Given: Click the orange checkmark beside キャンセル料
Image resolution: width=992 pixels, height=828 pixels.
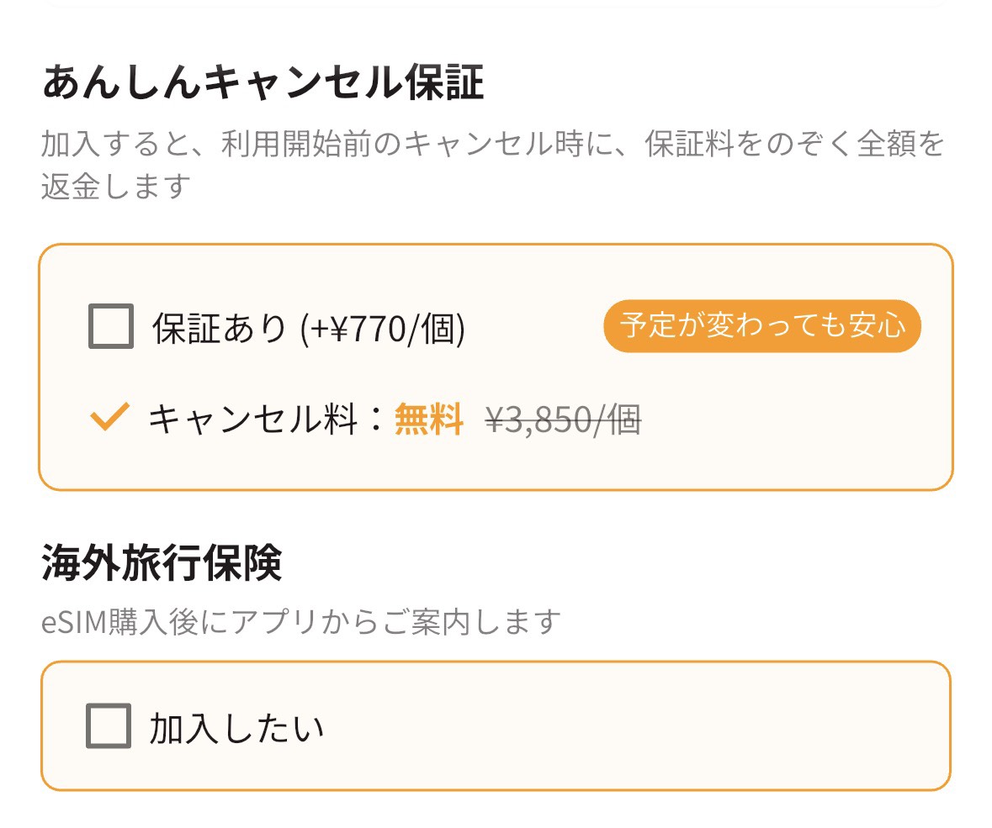Looking at the screenshot, I should pos(110,417).
